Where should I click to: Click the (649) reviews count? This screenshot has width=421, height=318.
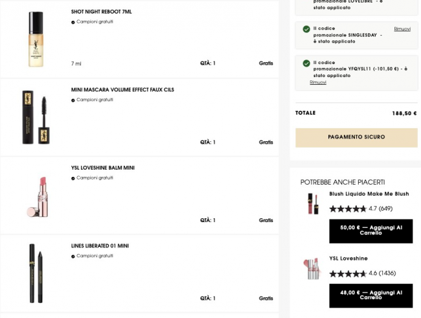[386, 209]
